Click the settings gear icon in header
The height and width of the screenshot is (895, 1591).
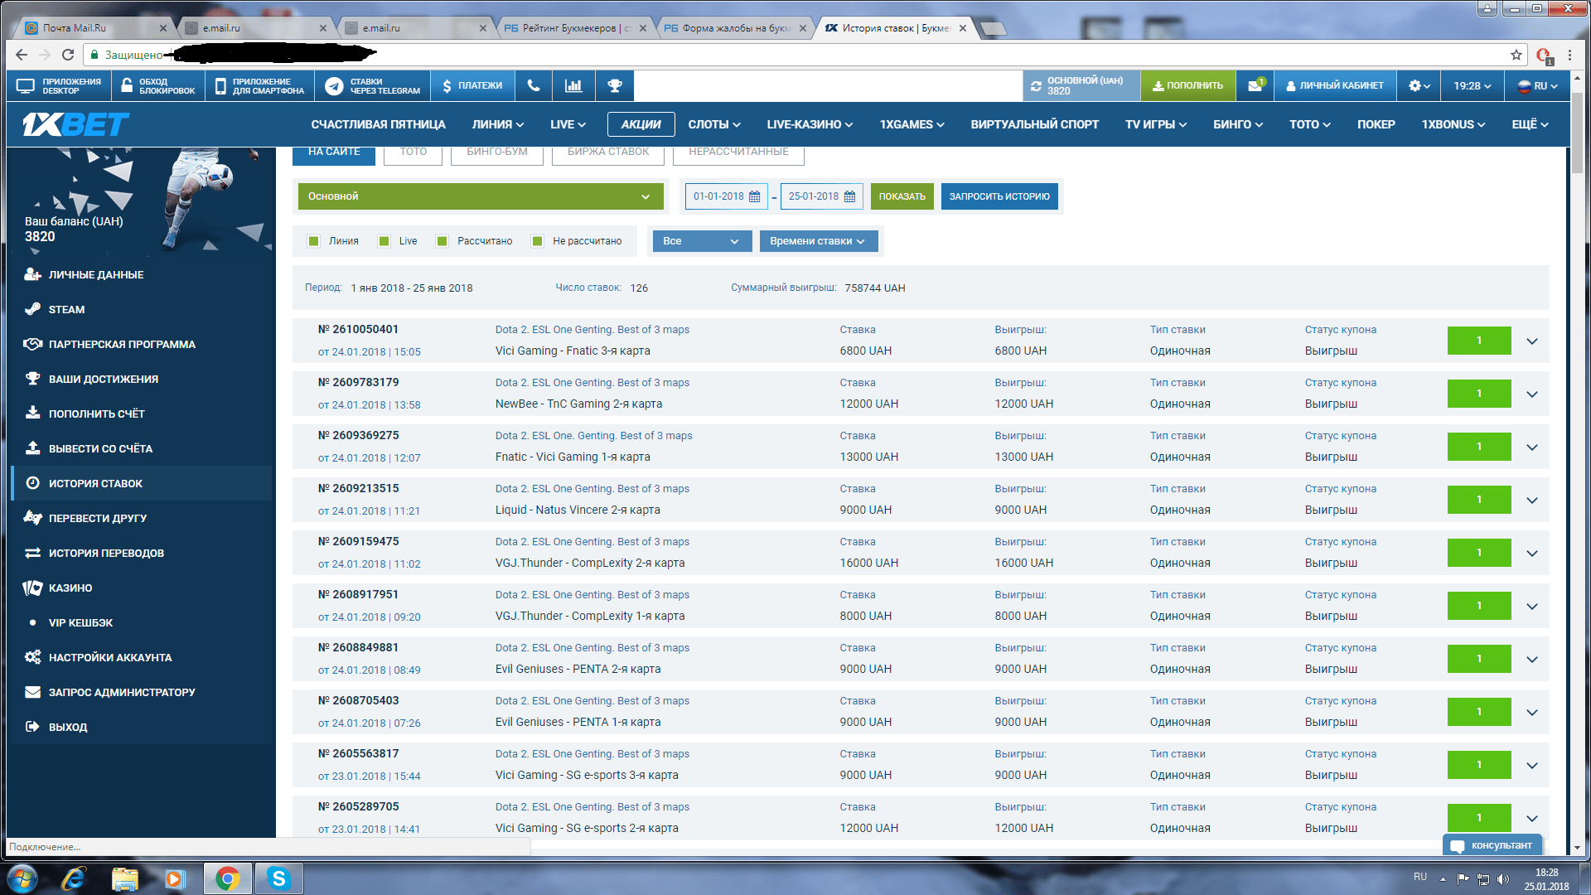click(x=1419, y=85)
